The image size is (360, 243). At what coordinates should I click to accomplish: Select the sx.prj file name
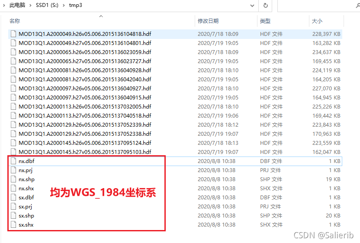tap(25, 207)
